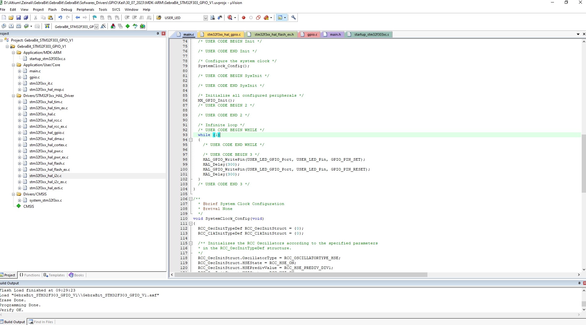
Task: Open the USER_LED search combo box dropdown
Action: tap(205, 18)
